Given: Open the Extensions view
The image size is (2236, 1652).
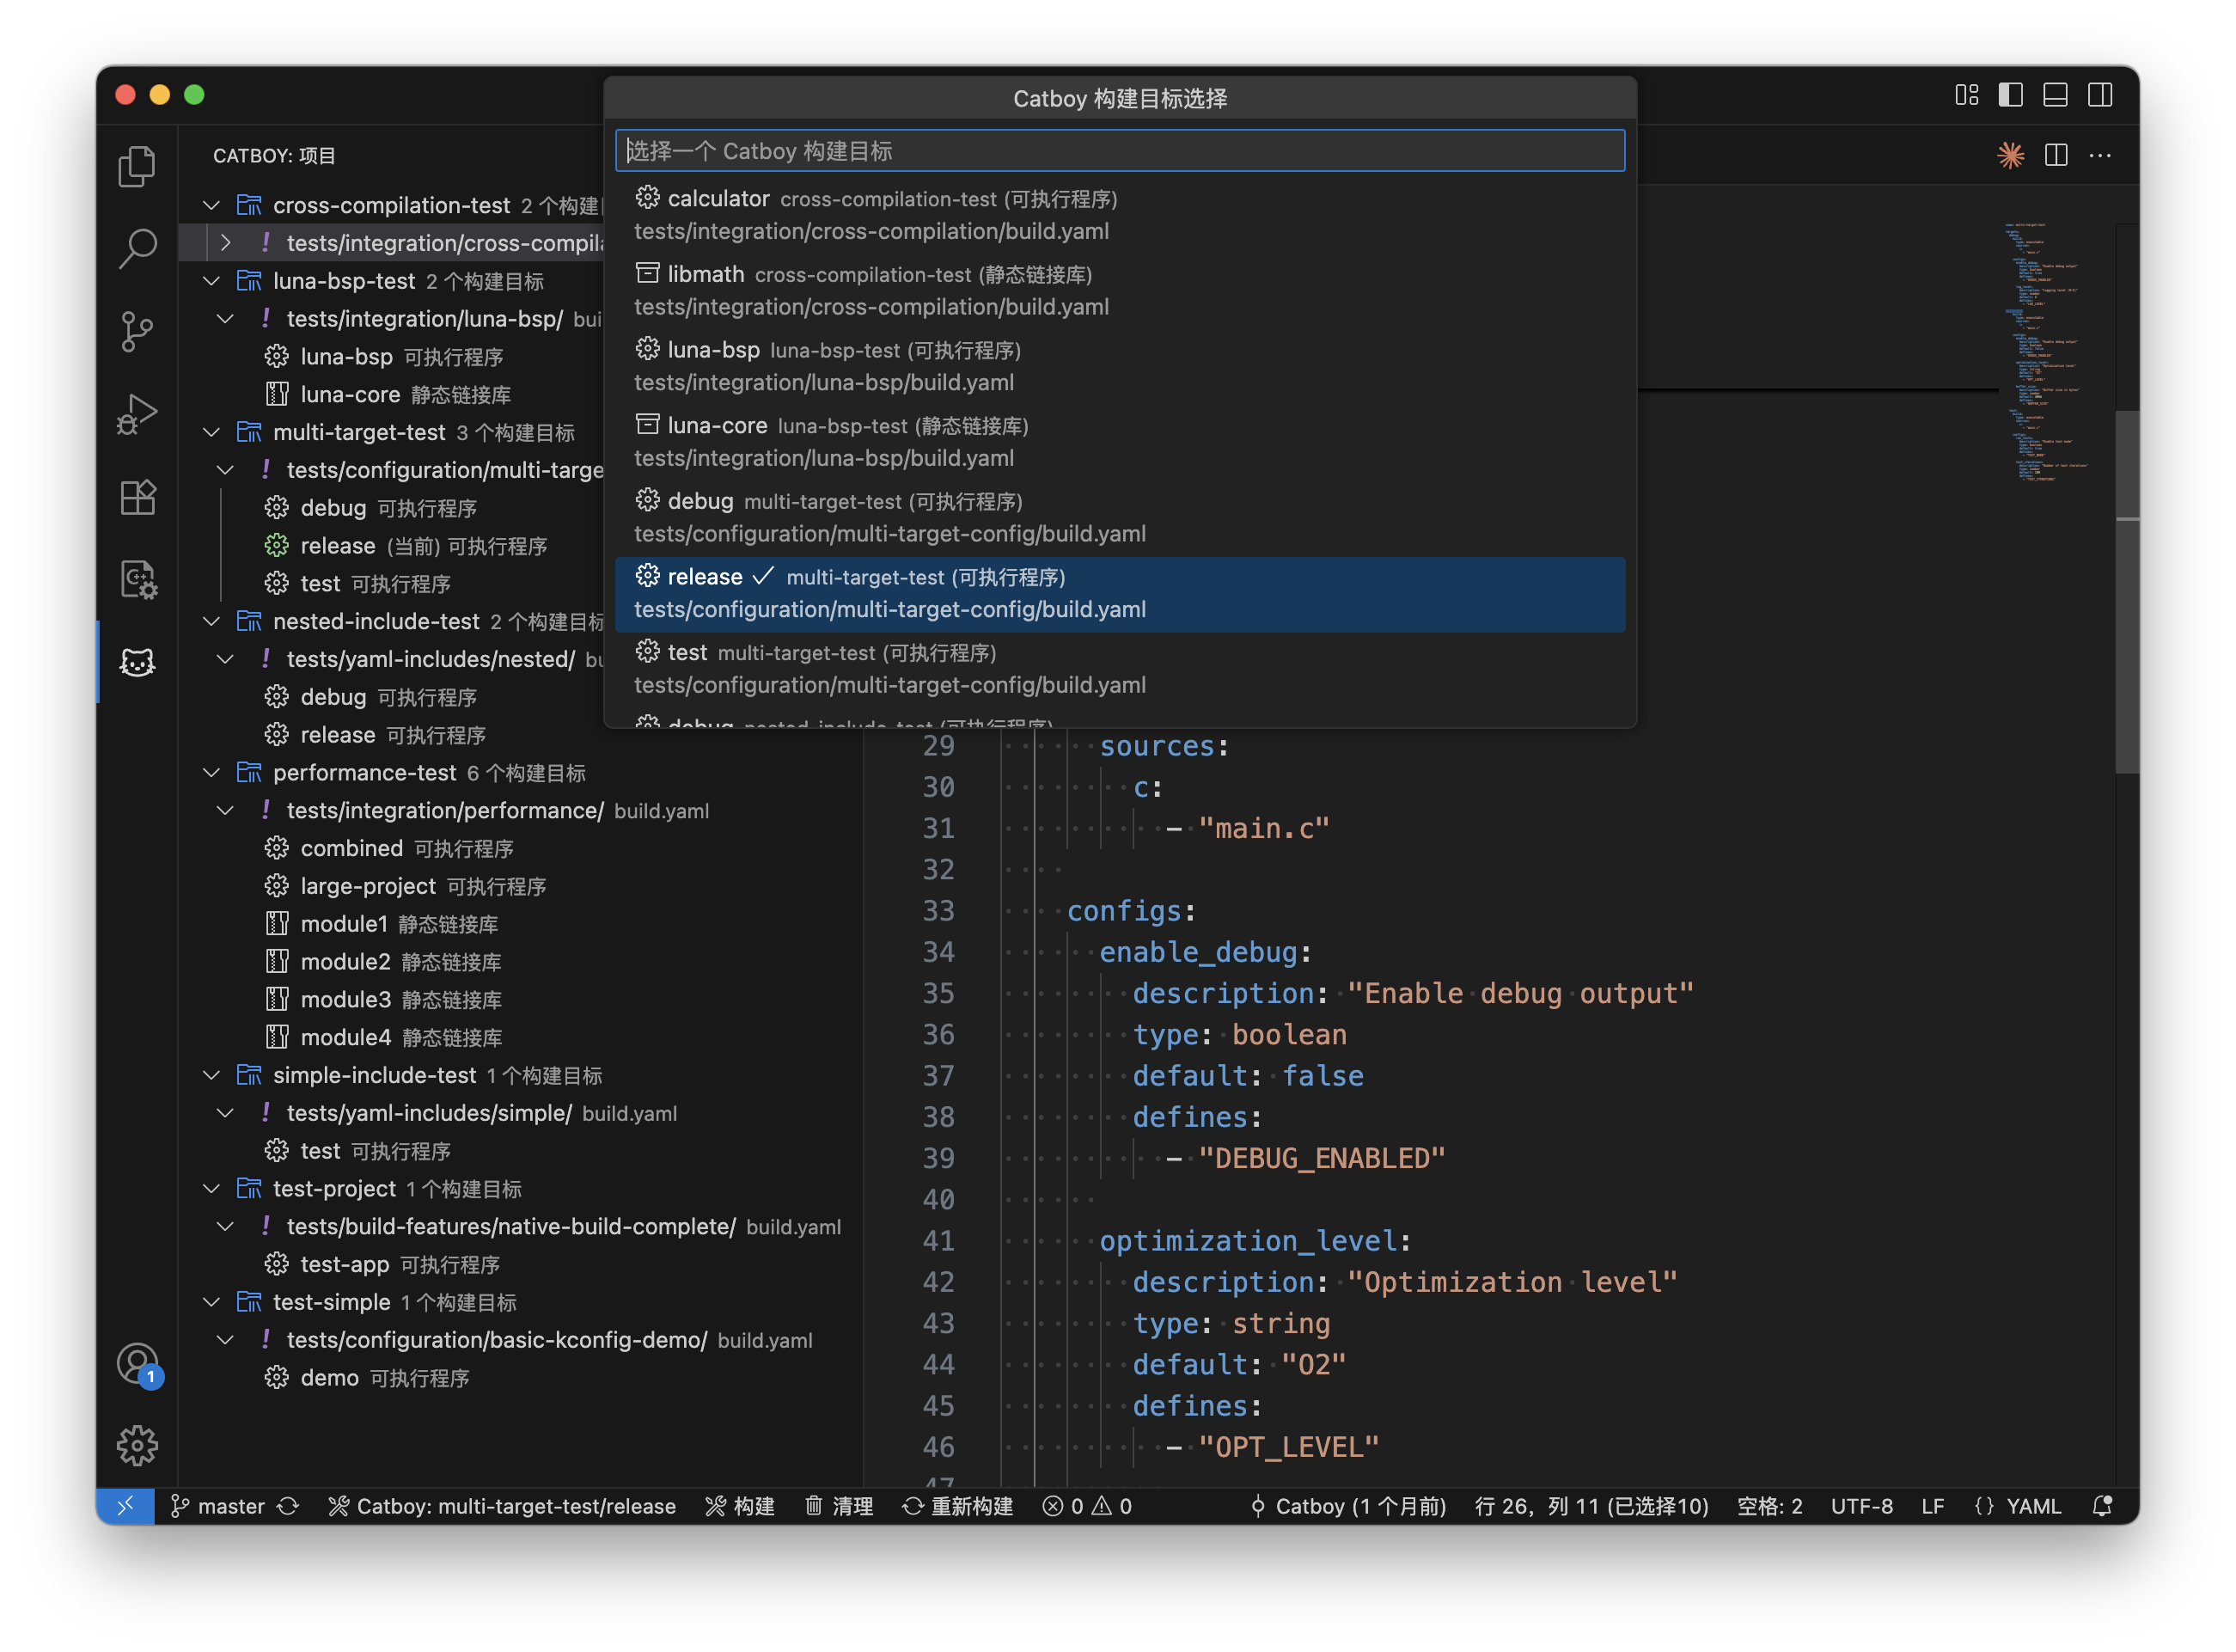Looking at the screenshot, I should (x=137, y=497).
